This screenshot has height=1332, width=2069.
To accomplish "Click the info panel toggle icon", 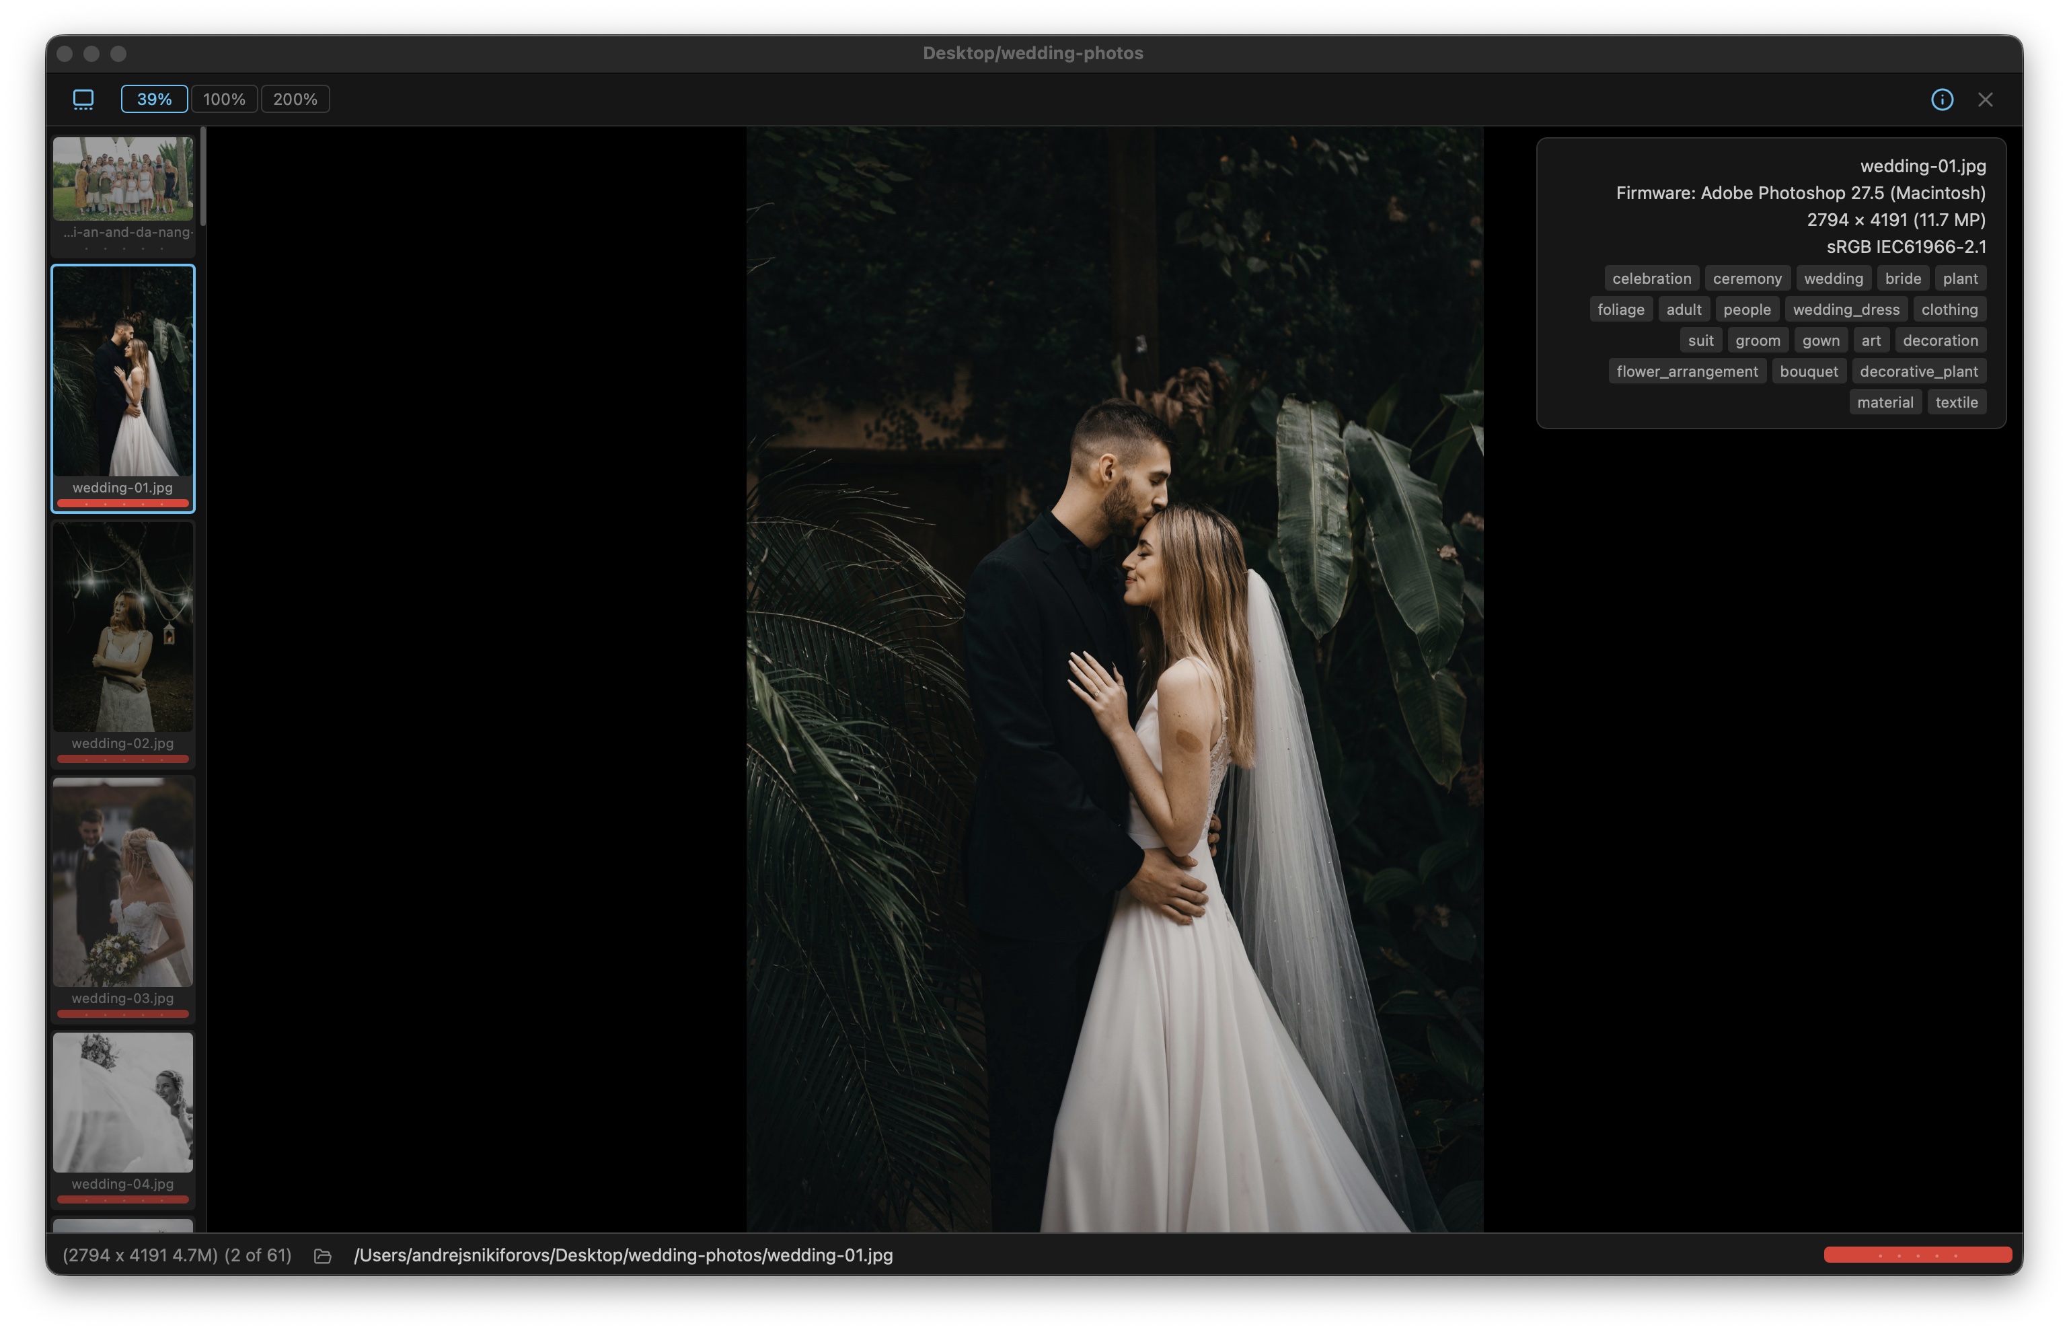I will click(x=1941, y=100).
